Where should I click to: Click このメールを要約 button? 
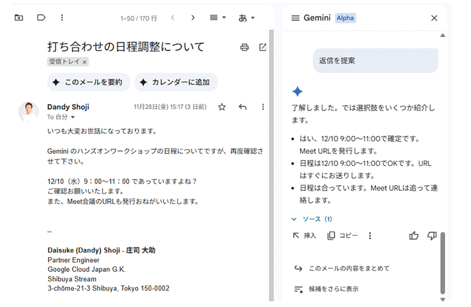88,82
